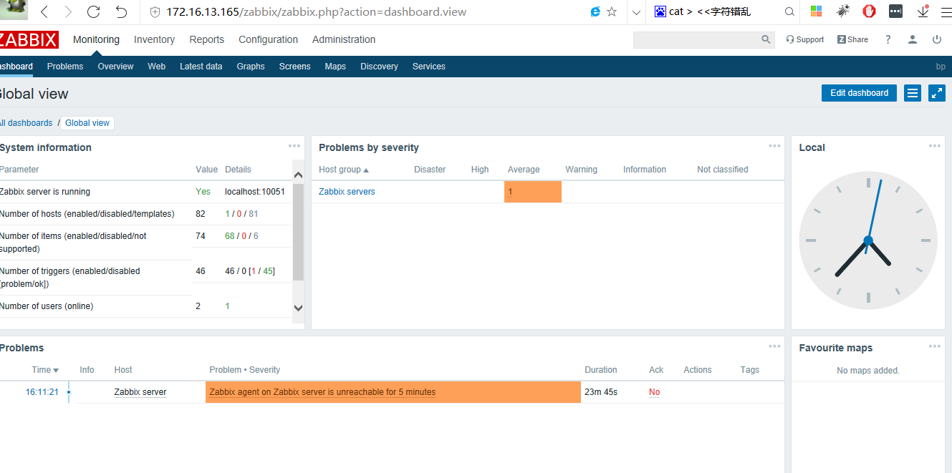The image size is (952, 473).
Task: Click the '23m 45s' duration value
Action: point(601,392)
